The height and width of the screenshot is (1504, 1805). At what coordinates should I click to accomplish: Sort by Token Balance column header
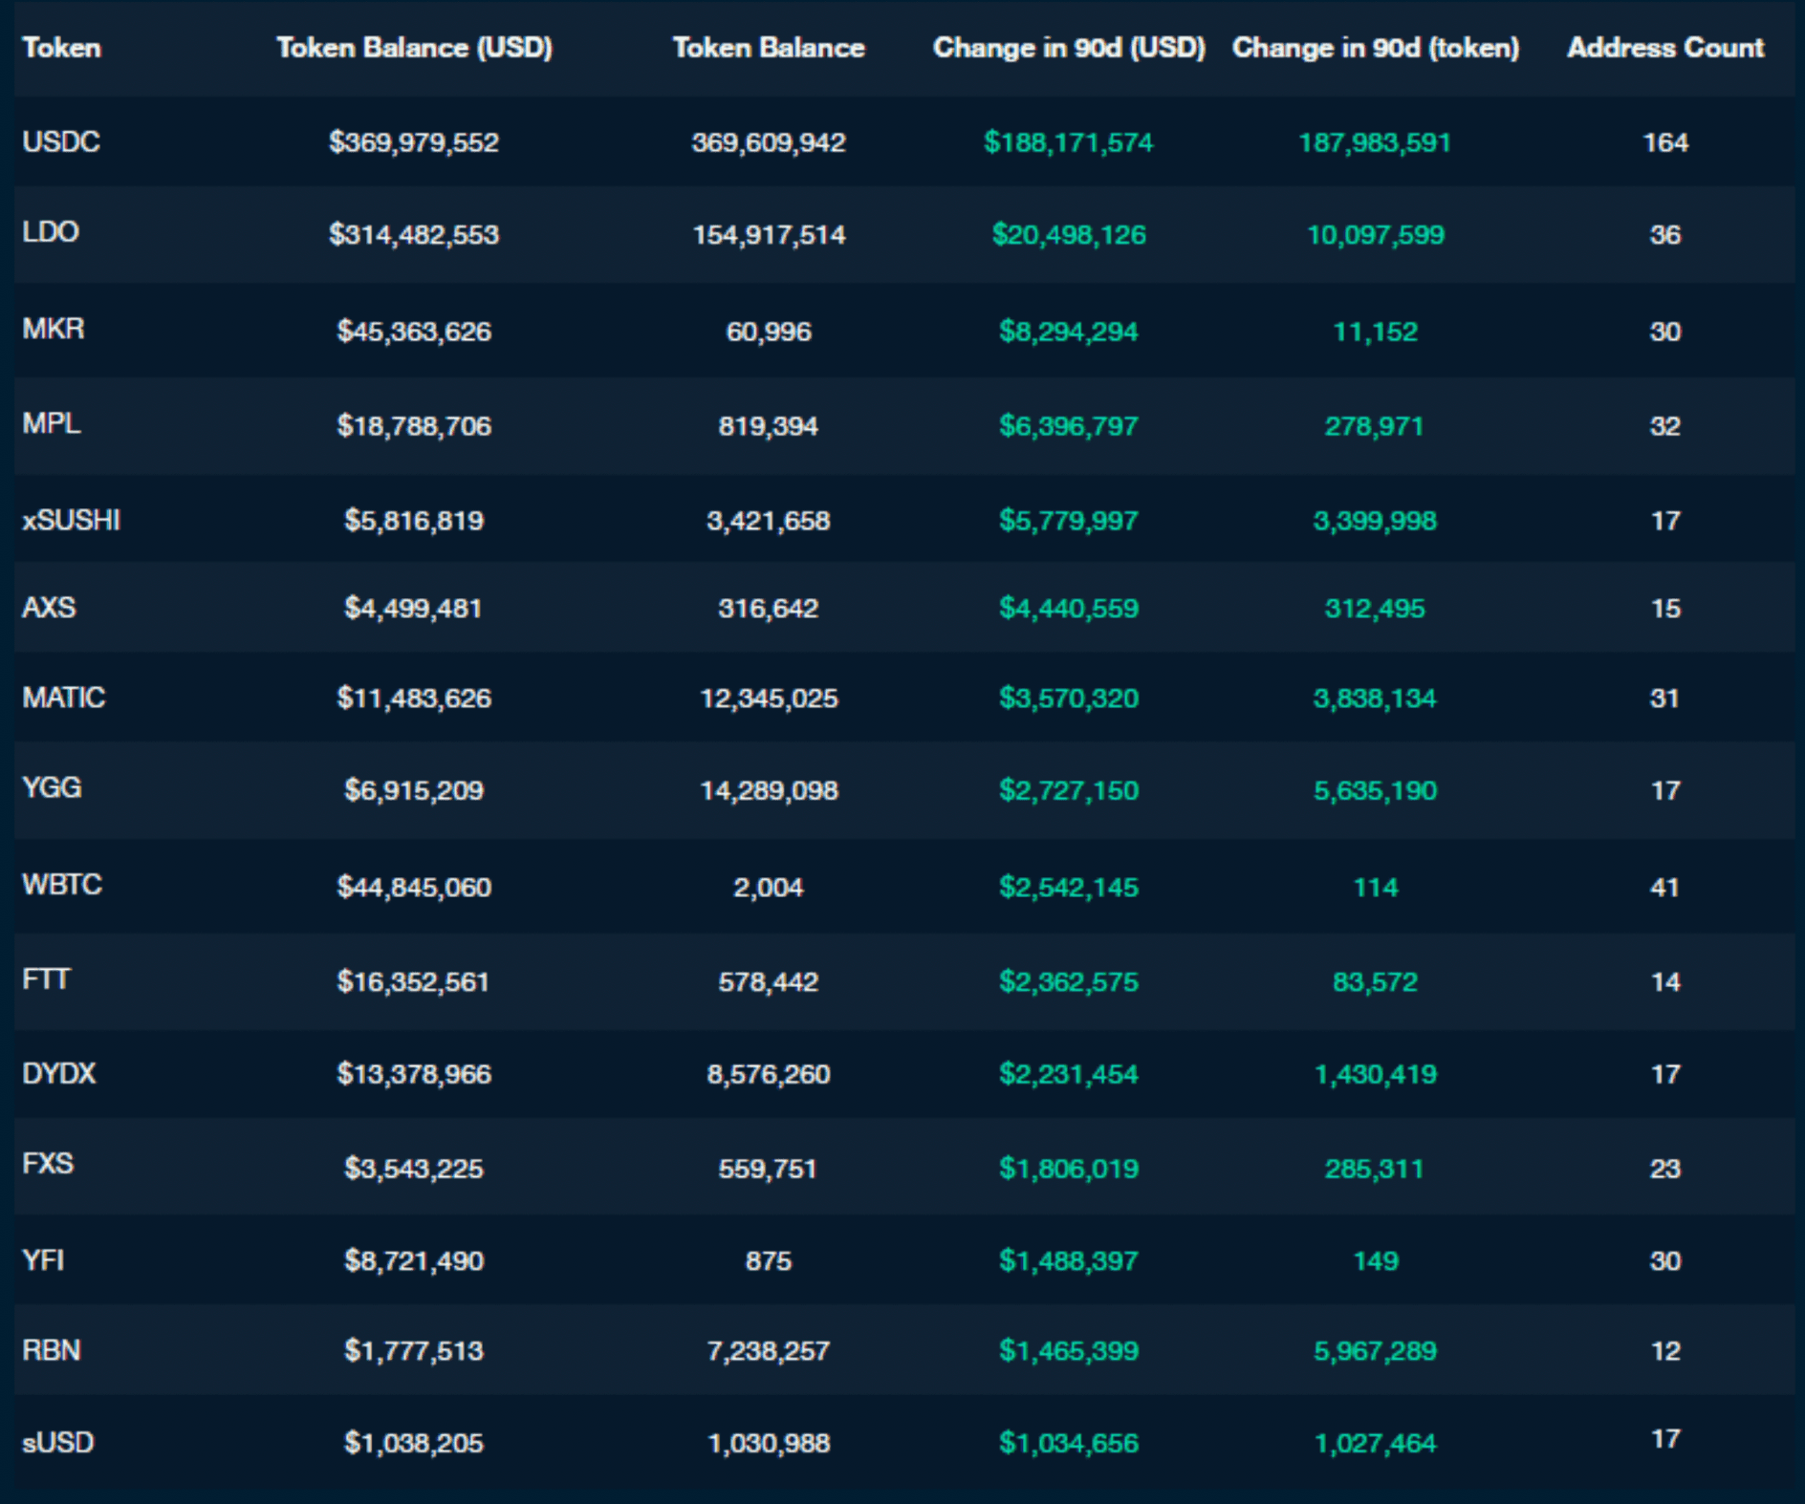[768, 49]
